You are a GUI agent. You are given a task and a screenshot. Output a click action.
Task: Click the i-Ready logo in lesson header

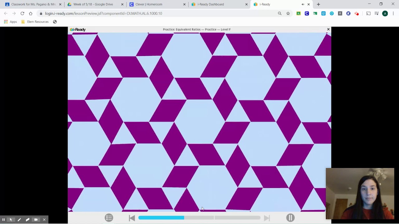tap(78, 30)
